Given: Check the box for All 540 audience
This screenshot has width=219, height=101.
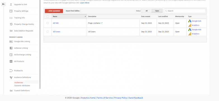Looking at the screenshot, I should pyautogui.click(x=48, y=23).
